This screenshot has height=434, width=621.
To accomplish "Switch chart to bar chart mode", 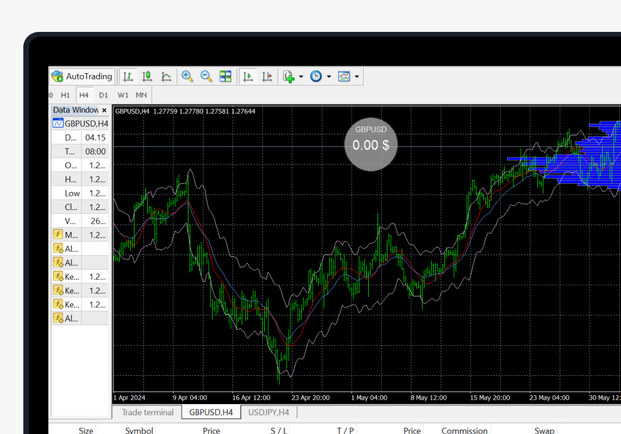I will [x=128, y=76].
